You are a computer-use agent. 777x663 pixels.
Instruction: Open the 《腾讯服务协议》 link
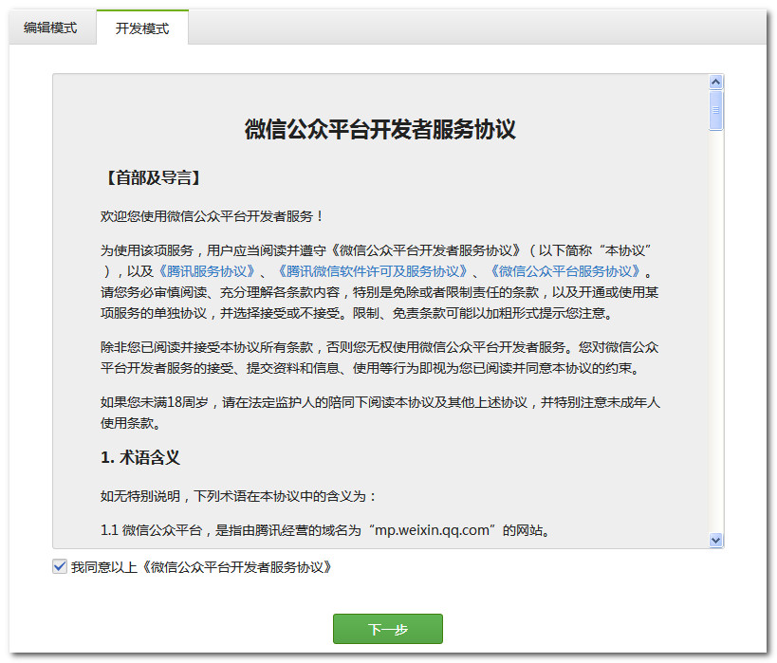tap(206, 271)
